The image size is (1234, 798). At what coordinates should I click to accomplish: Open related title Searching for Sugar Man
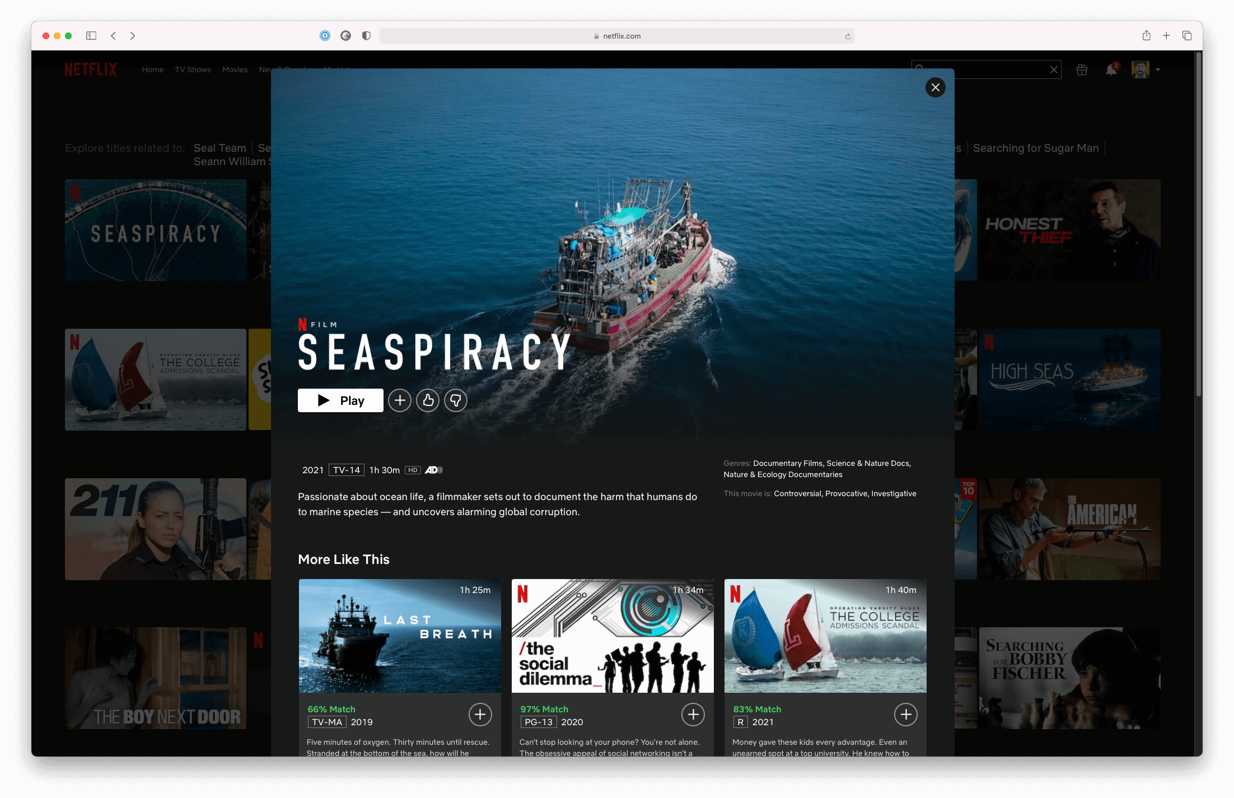pyautogui.click(x=1036, y=148)
